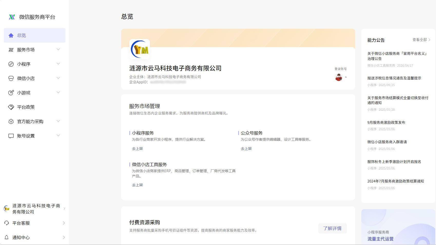Expand the 服务市场 menu chevron
The image size is (436, 245).
click(x=58, y=49)
